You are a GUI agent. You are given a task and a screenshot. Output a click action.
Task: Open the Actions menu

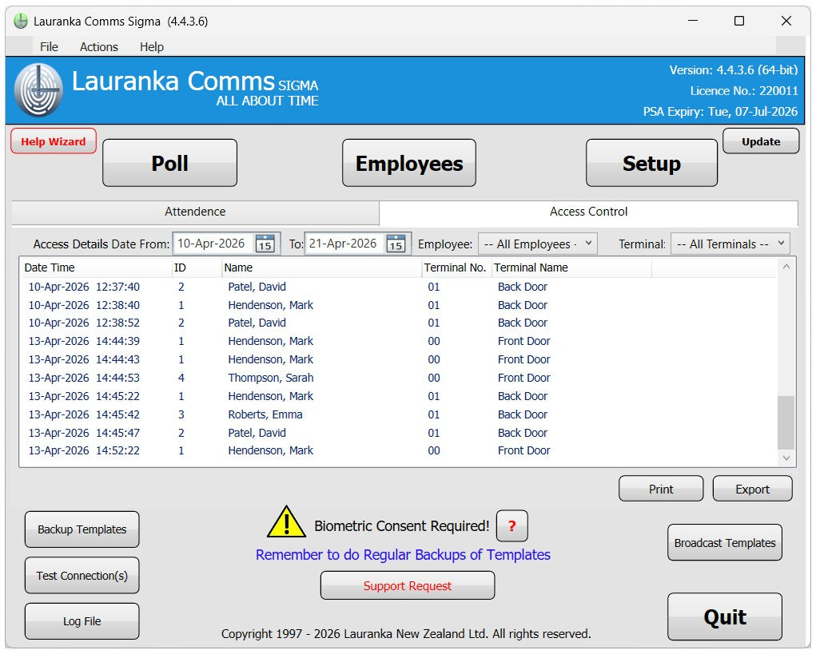click(x=99, y=47)
